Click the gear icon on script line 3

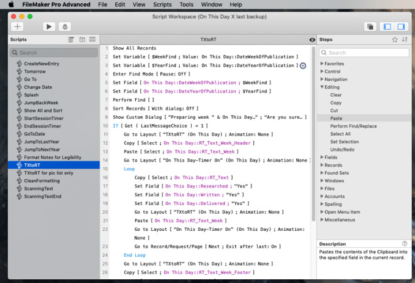click(303, 65)
